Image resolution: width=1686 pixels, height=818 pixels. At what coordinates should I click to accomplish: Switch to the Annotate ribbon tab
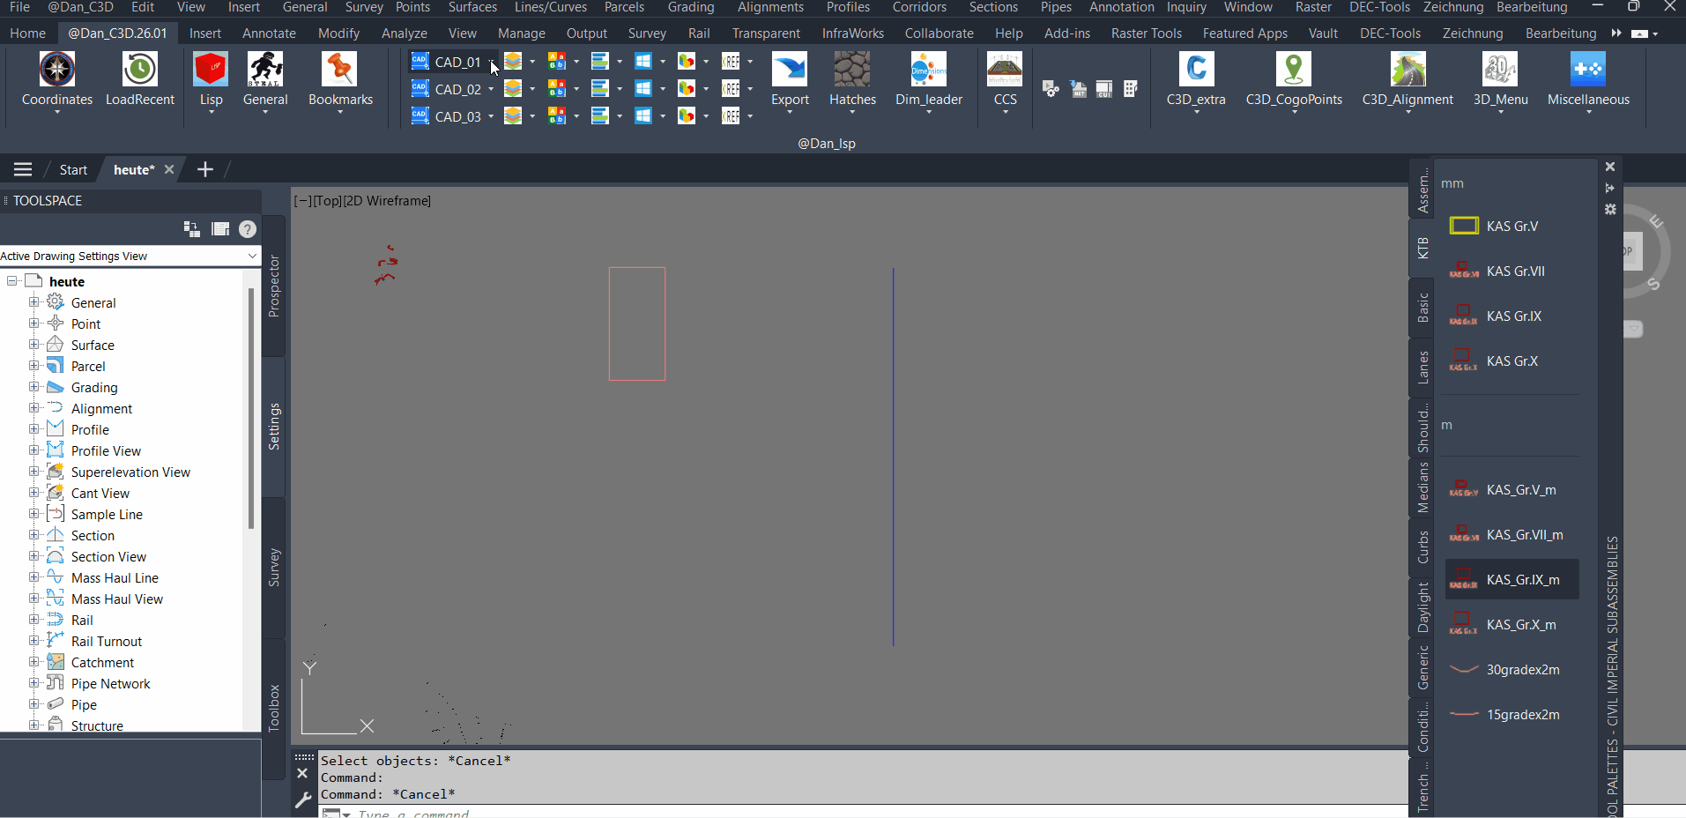(x=269, y=33)
